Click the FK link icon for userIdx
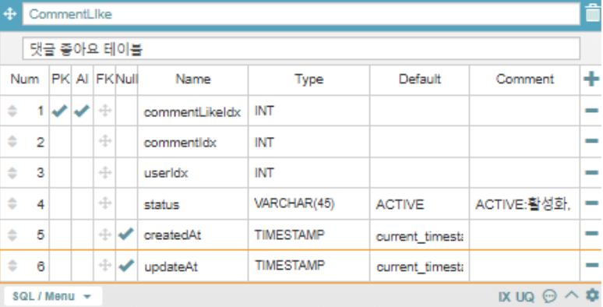Viewport: 603px width, 307px height. [x=104, y=172]
